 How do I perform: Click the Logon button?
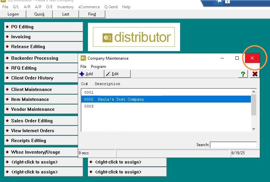[13, 14]
